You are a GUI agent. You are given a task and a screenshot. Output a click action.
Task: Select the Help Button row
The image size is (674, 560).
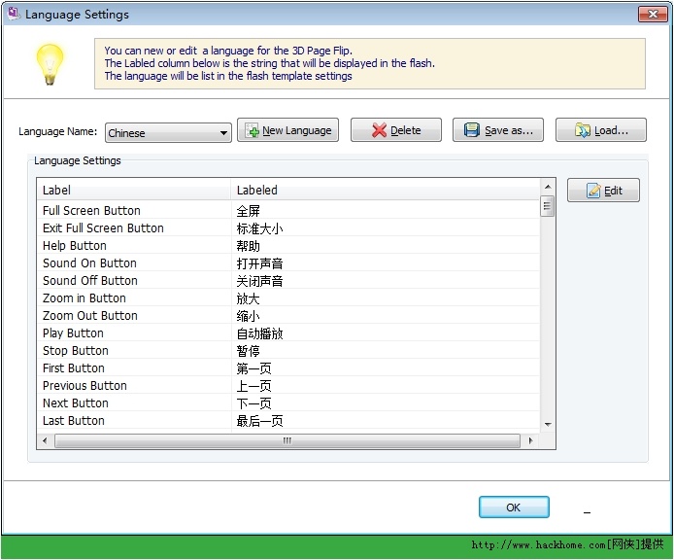coord(288,246)
